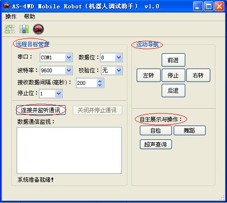The width and height of the screenshot is (227, 203).
Task: Click the 接收数据间隔 field showing 200
Action: (x=87, y=83)
